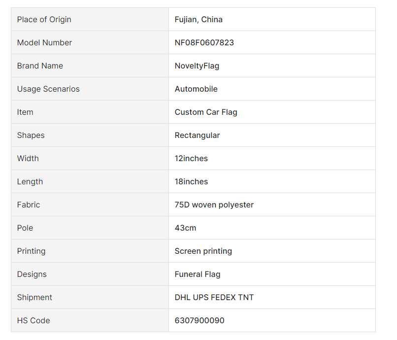Select the 12inches width value
Viewport: 397px width, 340px height.
191,159
